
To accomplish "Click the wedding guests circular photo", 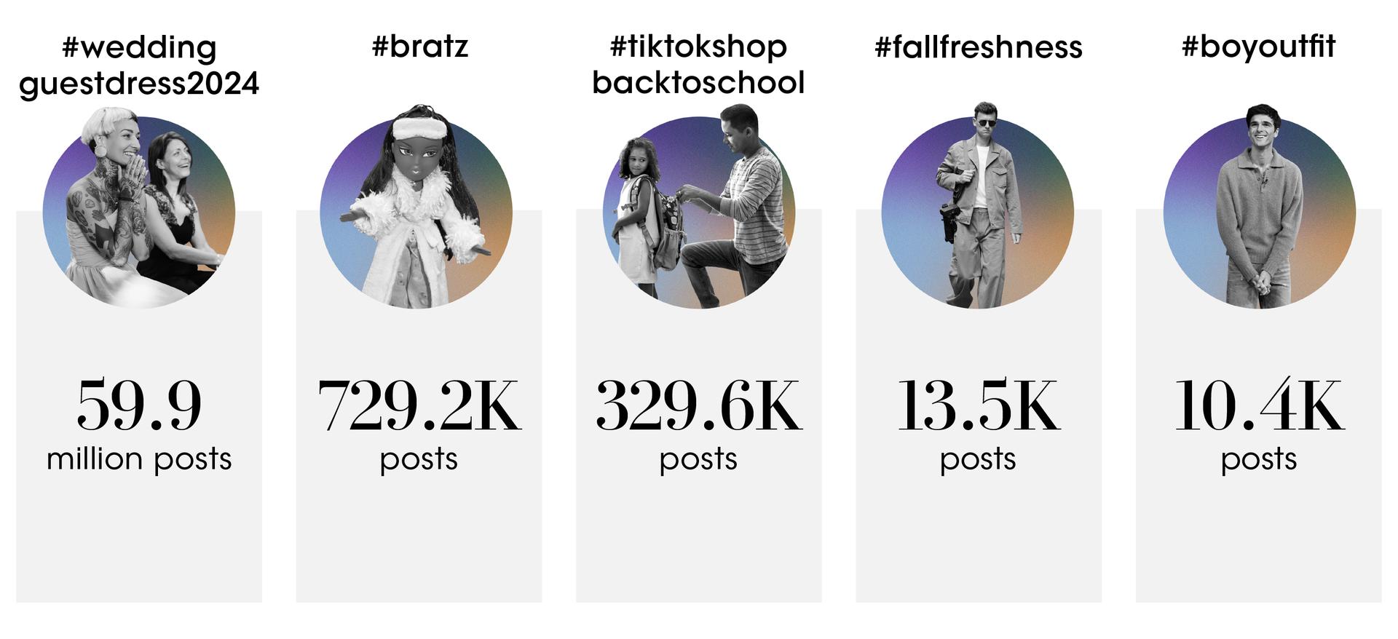I will click(139, 208).
